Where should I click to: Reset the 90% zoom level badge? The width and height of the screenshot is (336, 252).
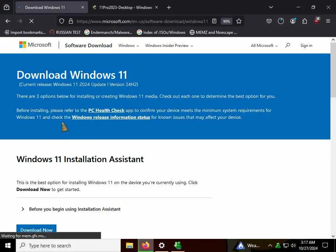[226, 21]
